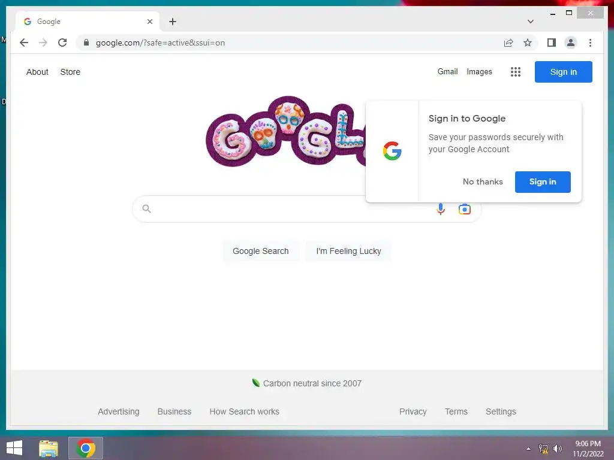Click the I'm Feeling Lucky button
The height and width of the screenshot is (460, 614).
348,251
